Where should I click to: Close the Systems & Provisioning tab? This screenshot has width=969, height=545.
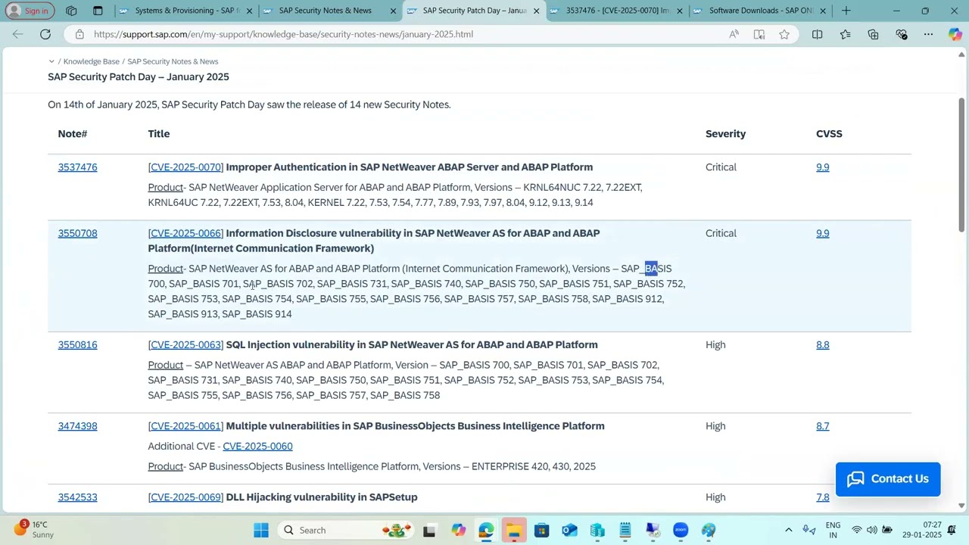(249, 11)
